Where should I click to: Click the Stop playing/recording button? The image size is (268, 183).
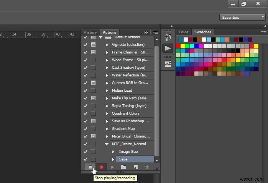(90, 167)
